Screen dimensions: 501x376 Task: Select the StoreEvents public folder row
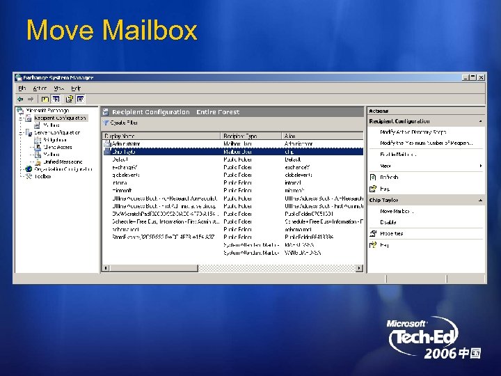coord(233,237)
